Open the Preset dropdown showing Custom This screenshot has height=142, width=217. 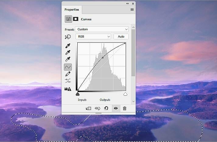(102, 29)
